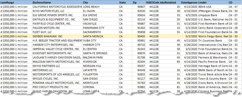Select the empty JobsRetained cell for MHHD PARTNERS

(x=170, y=66)
